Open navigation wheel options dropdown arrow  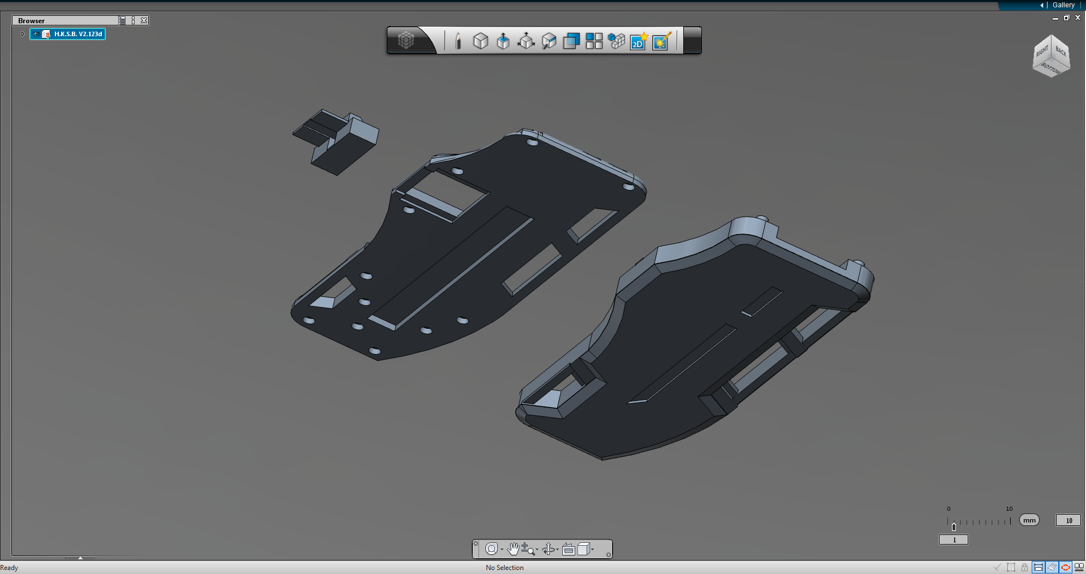pyautogui.click(x=502, y=549)
